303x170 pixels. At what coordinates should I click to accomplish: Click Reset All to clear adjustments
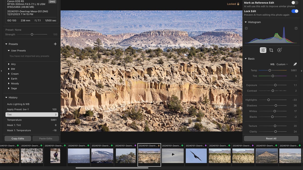click(x=271, y=138)
